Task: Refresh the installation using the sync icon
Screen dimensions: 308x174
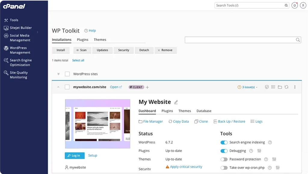Action: click(286, 87)
